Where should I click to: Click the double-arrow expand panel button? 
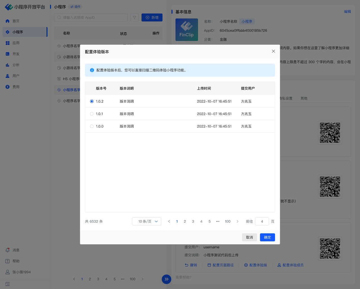(166, 279)
